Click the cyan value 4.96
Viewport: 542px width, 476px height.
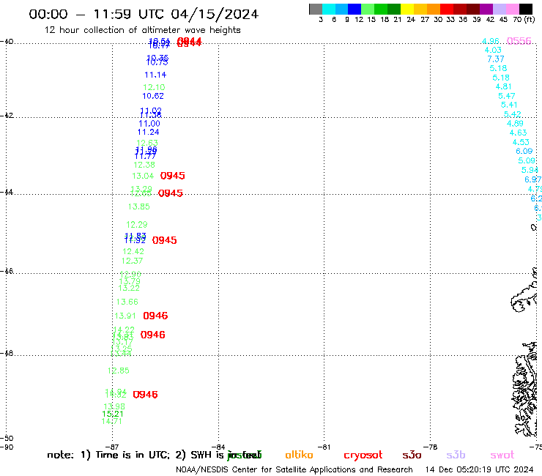(491, 41)
